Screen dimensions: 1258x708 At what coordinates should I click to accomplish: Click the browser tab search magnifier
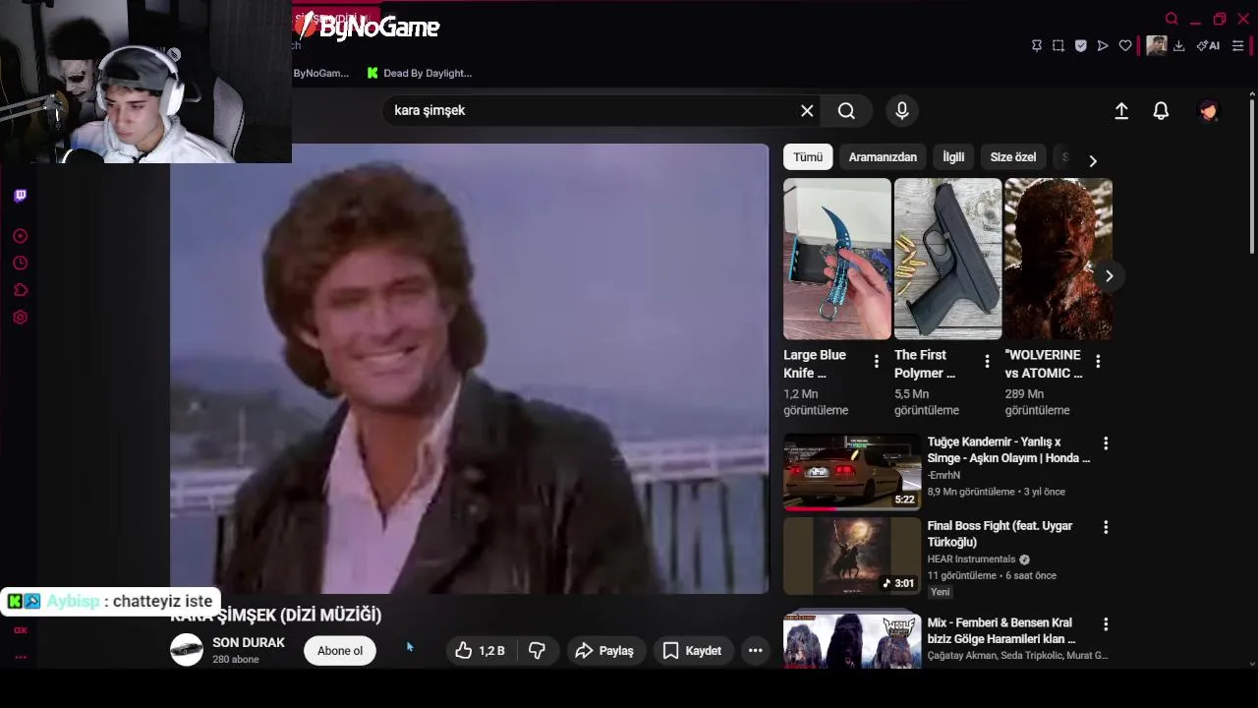coord(1172,19)
